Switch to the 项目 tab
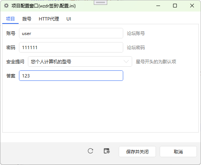Viewport: 201px width, 165px height. (x=10, y=19)
